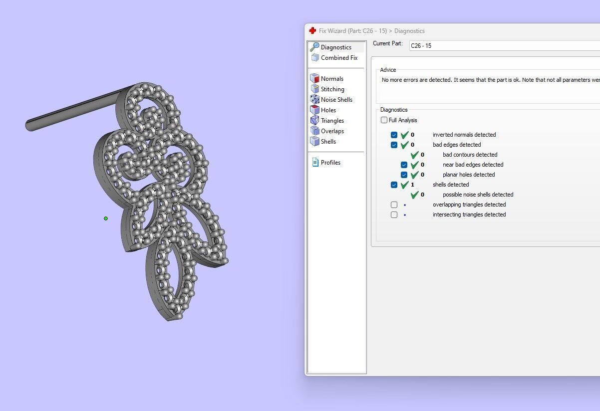Select the Overlaps fix step

327,131
